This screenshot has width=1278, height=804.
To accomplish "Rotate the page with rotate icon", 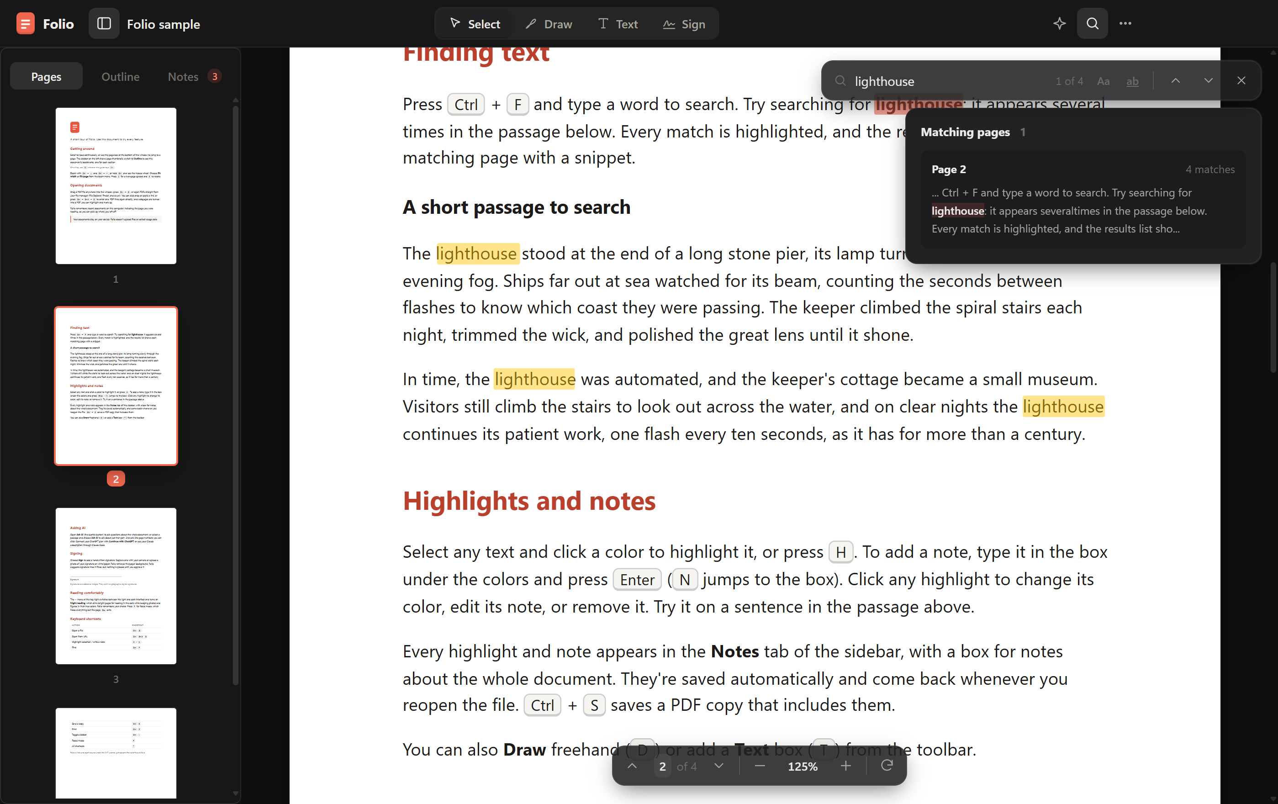I will click(x=887, y=766).
